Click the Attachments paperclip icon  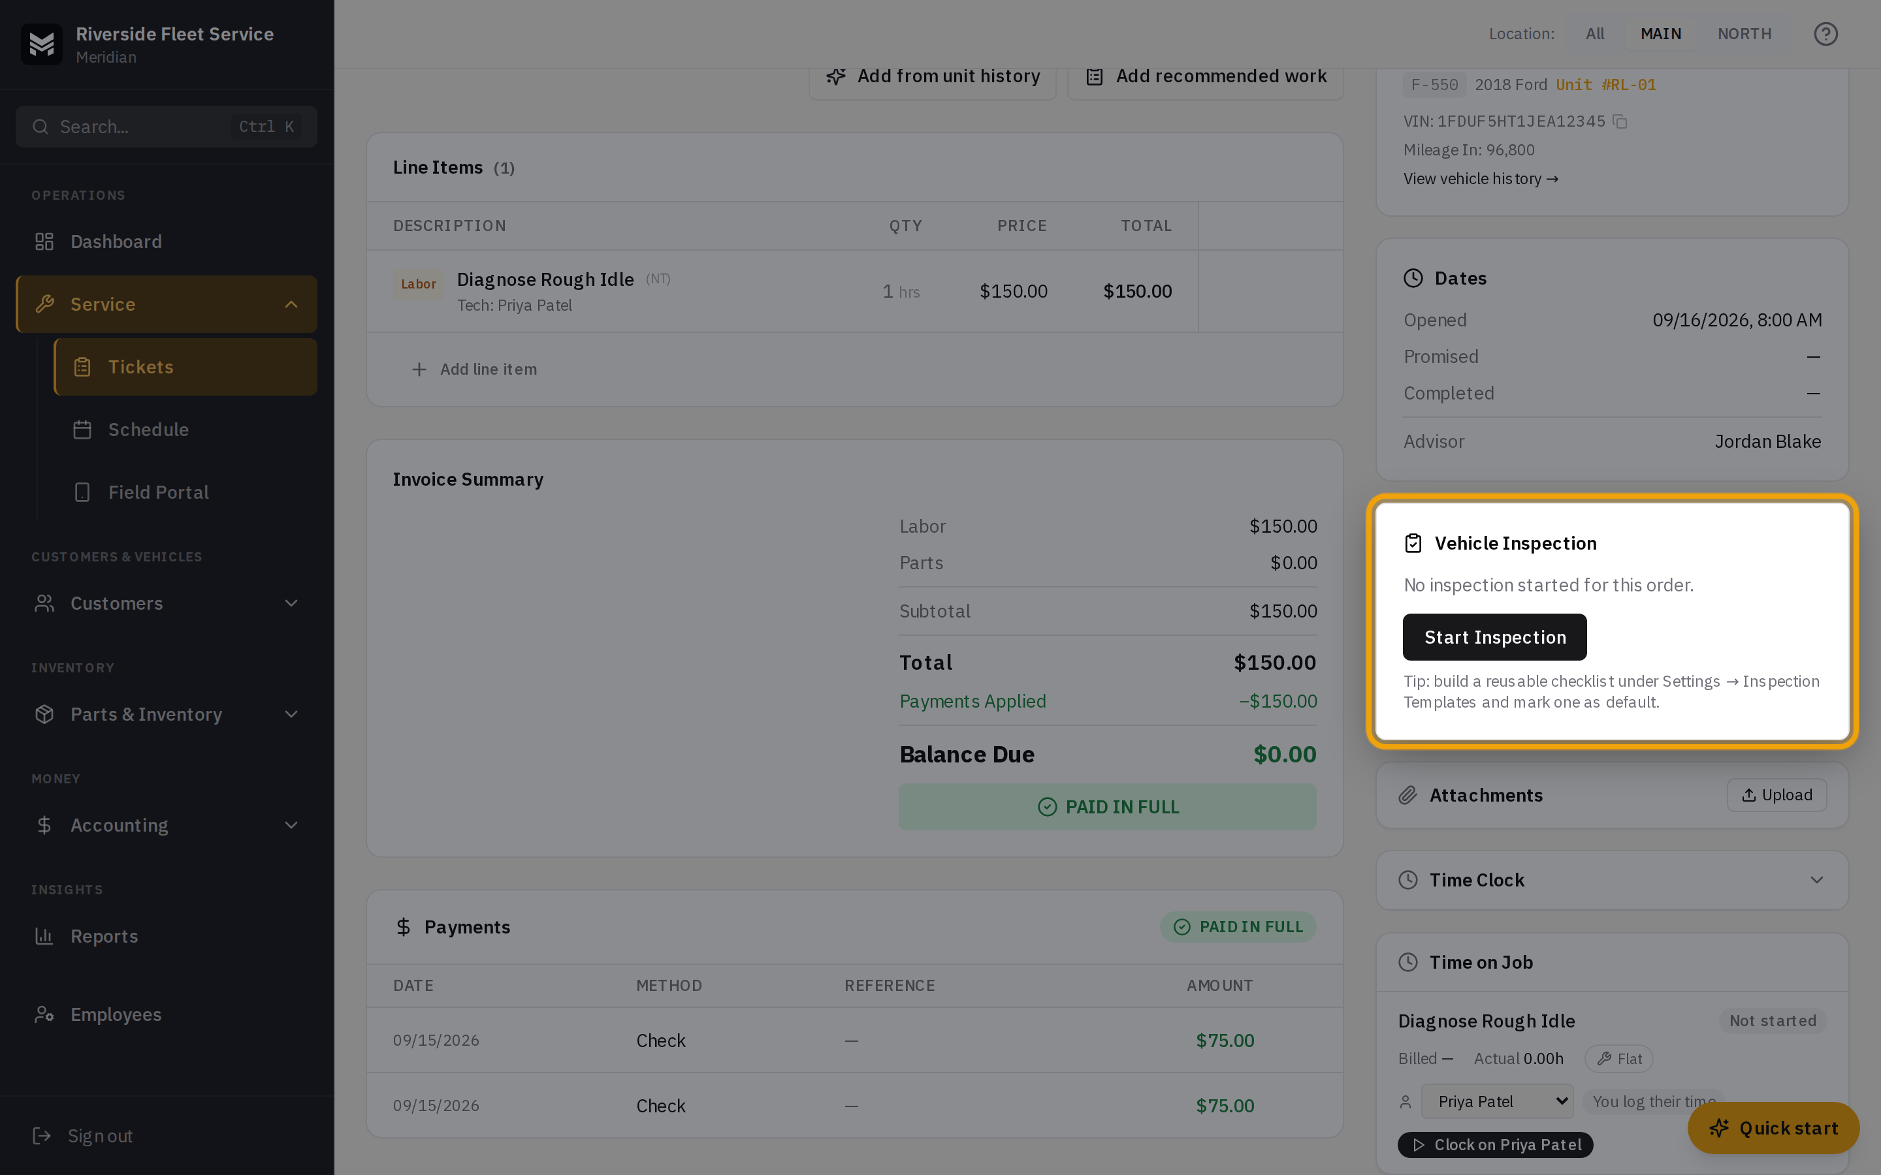tap(1407, 796)
